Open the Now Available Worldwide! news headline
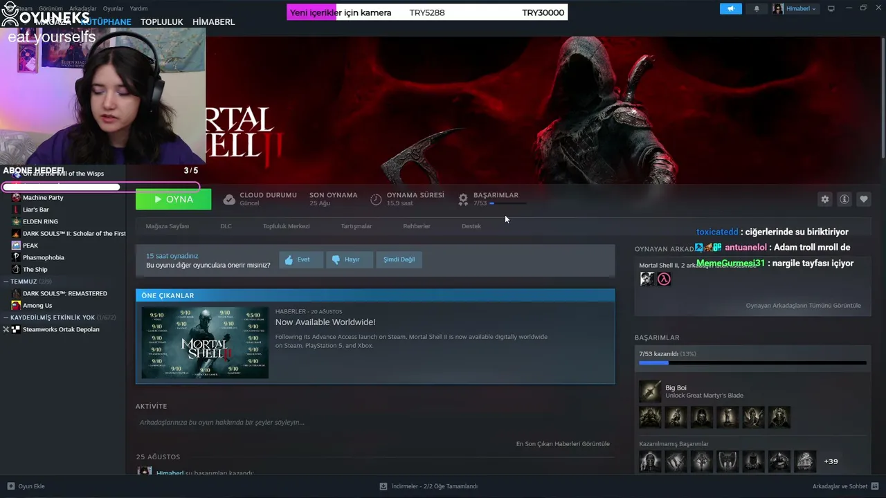This screenshot has width=886, height=498. pos(325,322)
